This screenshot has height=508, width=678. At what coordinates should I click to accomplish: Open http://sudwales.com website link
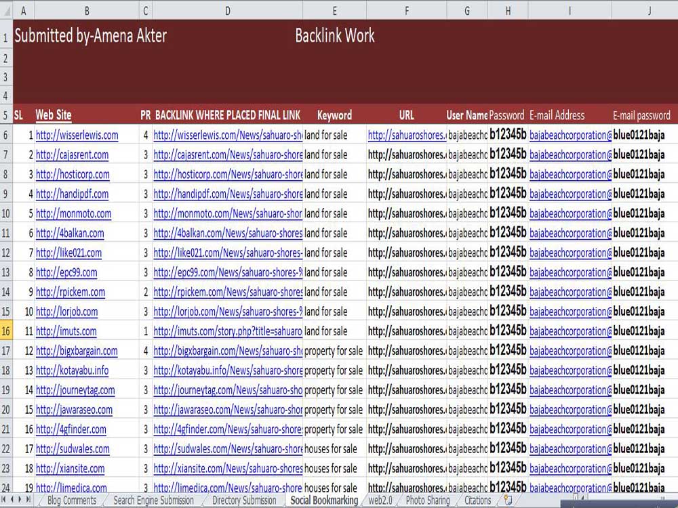[73, 449]
